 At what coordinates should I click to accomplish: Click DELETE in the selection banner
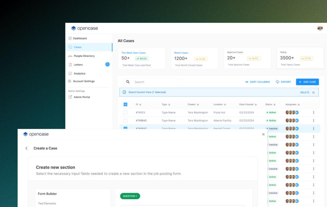click(x=305, y=92)
